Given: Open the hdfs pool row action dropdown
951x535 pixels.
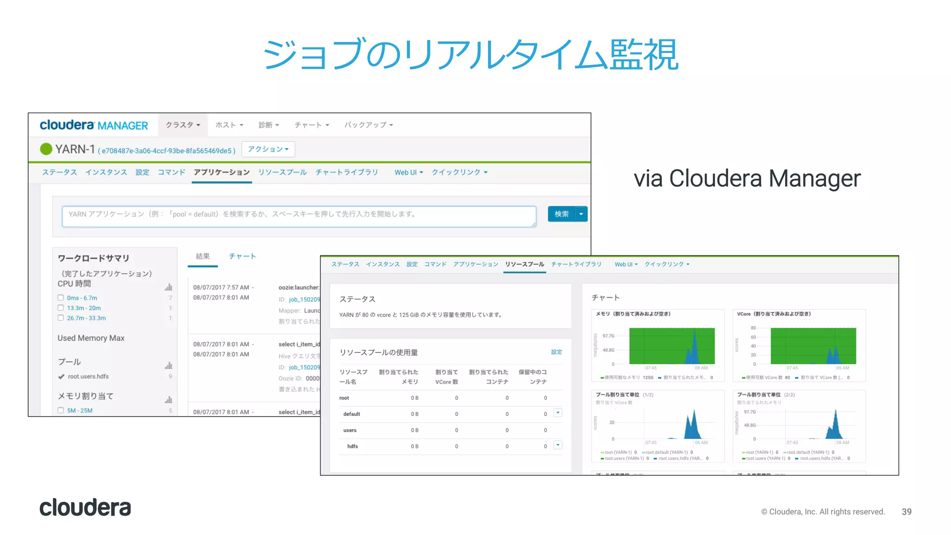Looking at the screenshot, I should 558,445.
